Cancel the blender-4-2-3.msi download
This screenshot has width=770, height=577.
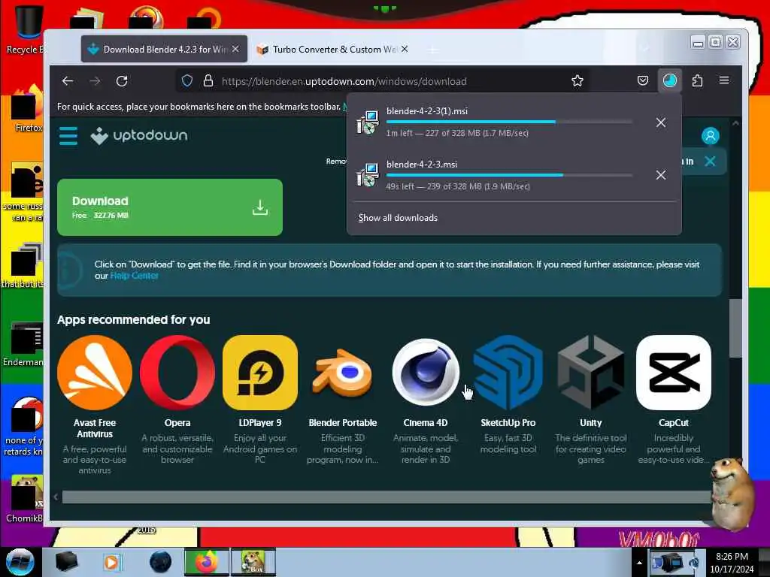(x=661, y=175)
